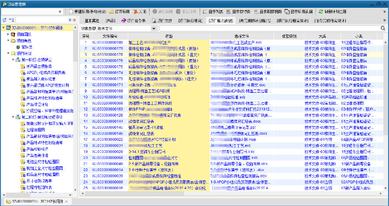Collapse the 第一阶段 phase node

point(13,60)
